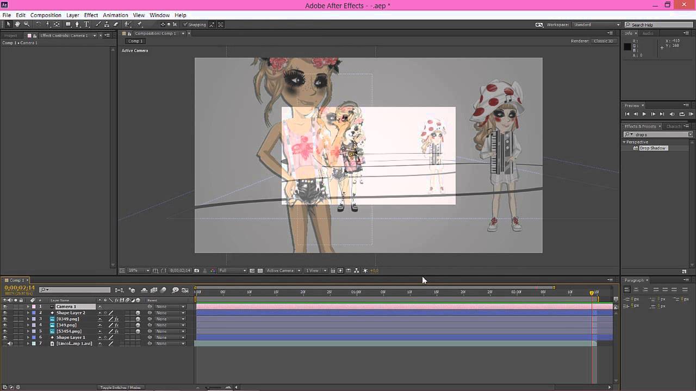Click the Play button in Preview panel
Viewport: 696px width, 391px height.
(x=644, y=114)
